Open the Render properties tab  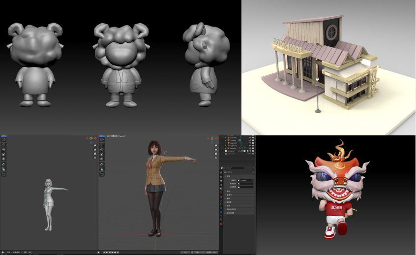tap(221, 176)
